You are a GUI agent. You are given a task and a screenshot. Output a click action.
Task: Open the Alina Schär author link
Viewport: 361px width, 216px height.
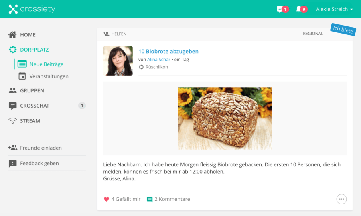coord(158,60)
